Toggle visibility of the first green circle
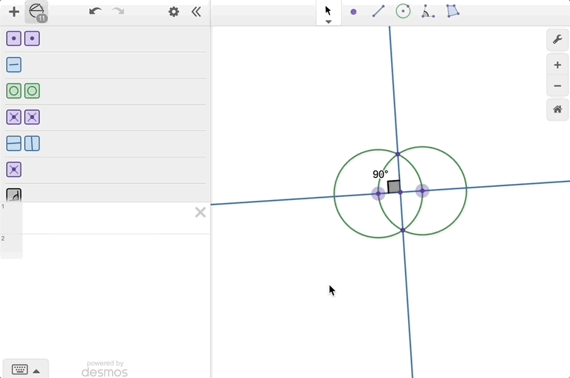 (x=14, y=91)
